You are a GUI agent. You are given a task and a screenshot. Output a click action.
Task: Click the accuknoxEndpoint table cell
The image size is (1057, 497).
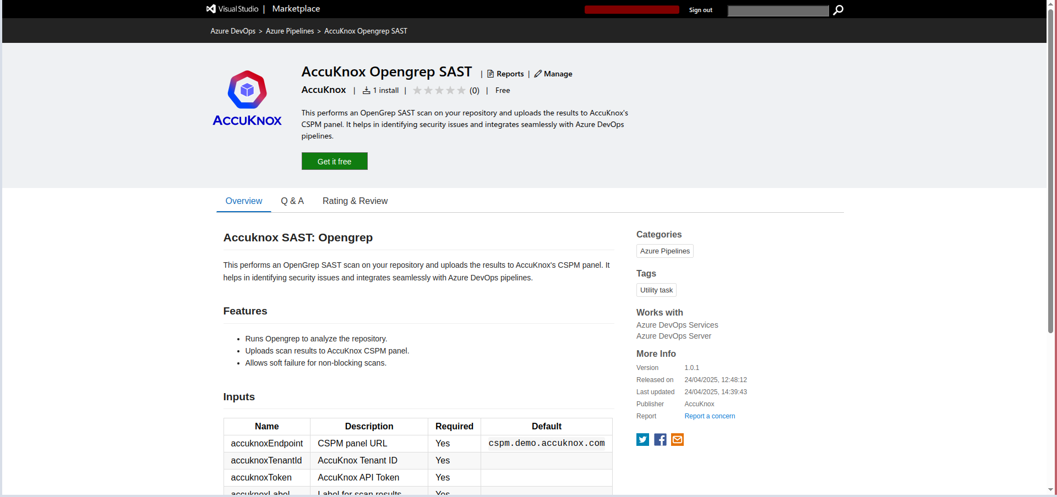click(267, 443)
